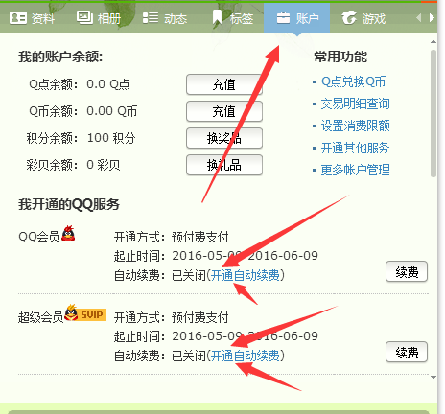Select the 标签 tags tab
The width and height of the screenshot is (445, 414).
tap(233, 18)
